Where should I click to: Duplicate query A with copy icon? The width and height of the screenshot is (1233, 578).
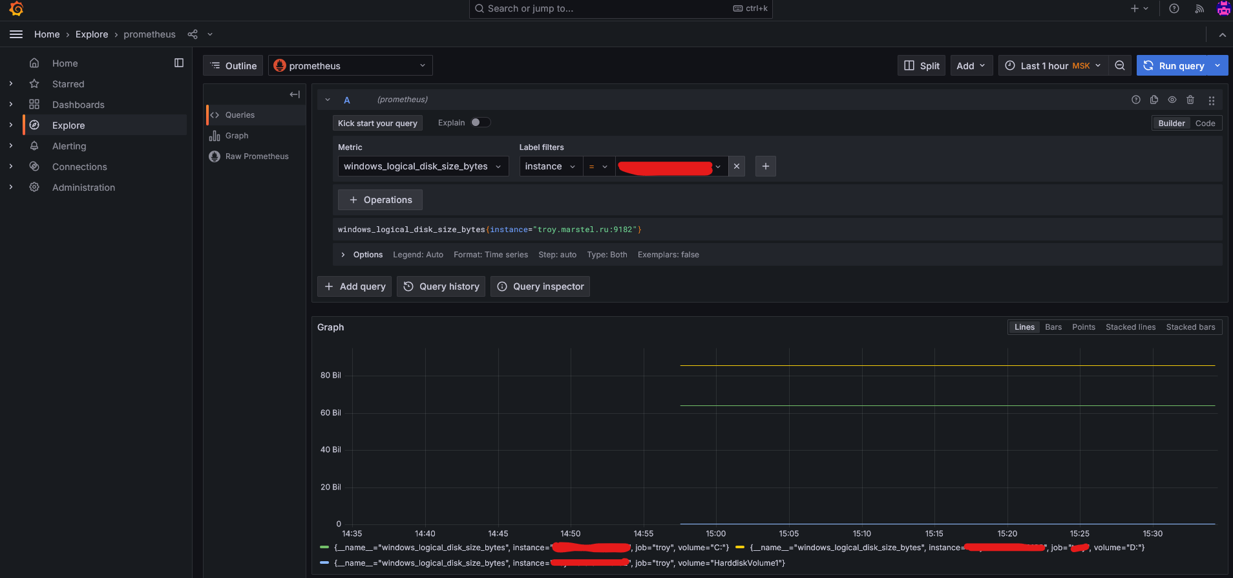(1154, 100)
